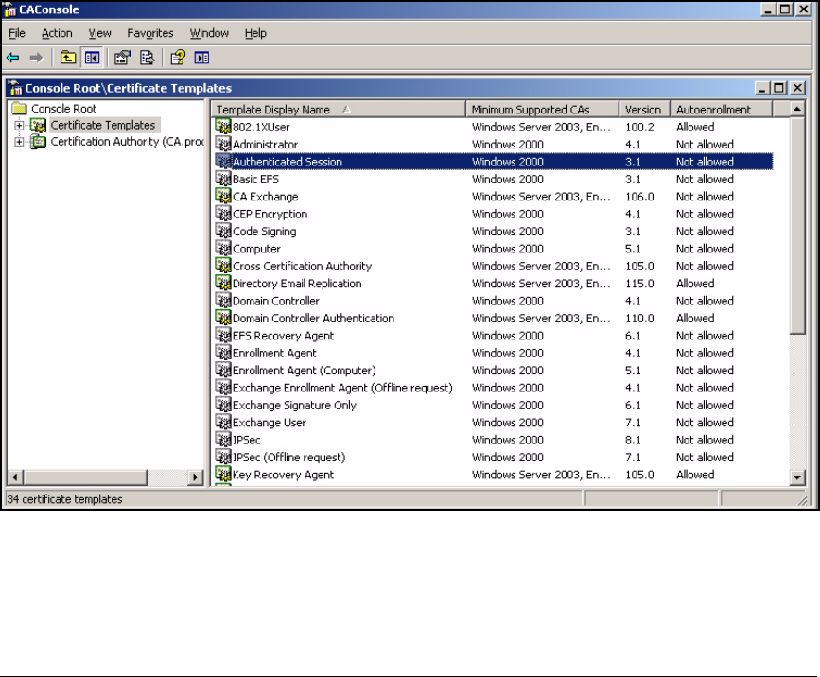This screenshot has width=820, height=677.
Task: Click the list scrollbar down arrow
Action: 797,477
